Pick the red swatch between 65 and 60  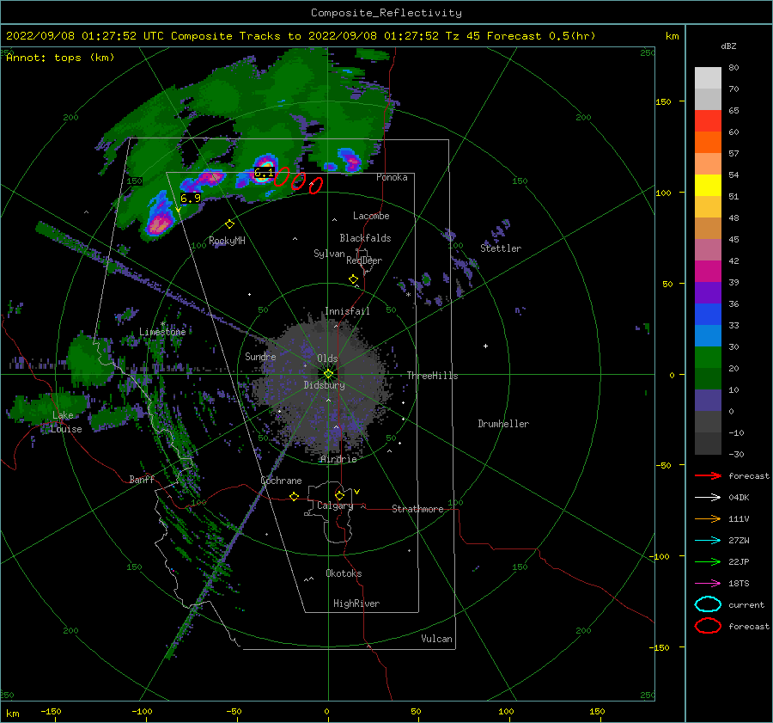(708, 121)
